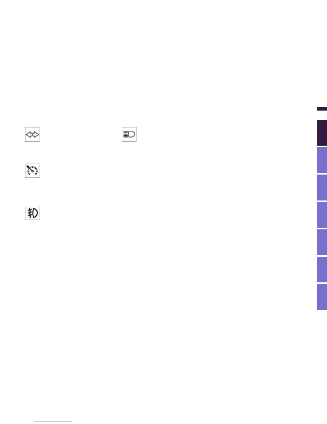
Task: Click the left arrow of the turn signal icon
Action: point(29,134)
